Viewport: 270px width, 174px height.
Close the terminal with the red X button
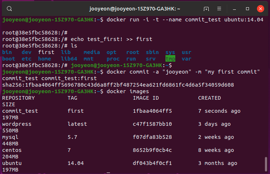260,9
